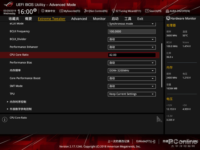Viewport: 200px width, 150px height.
Task: Click the settings gear next to the clock
Action: coord(35,10)
